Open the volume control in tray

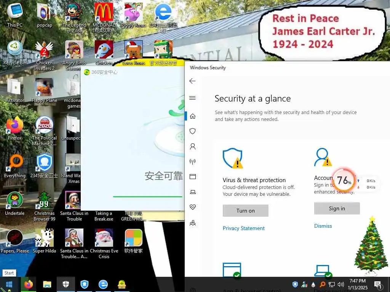(341, 284)
